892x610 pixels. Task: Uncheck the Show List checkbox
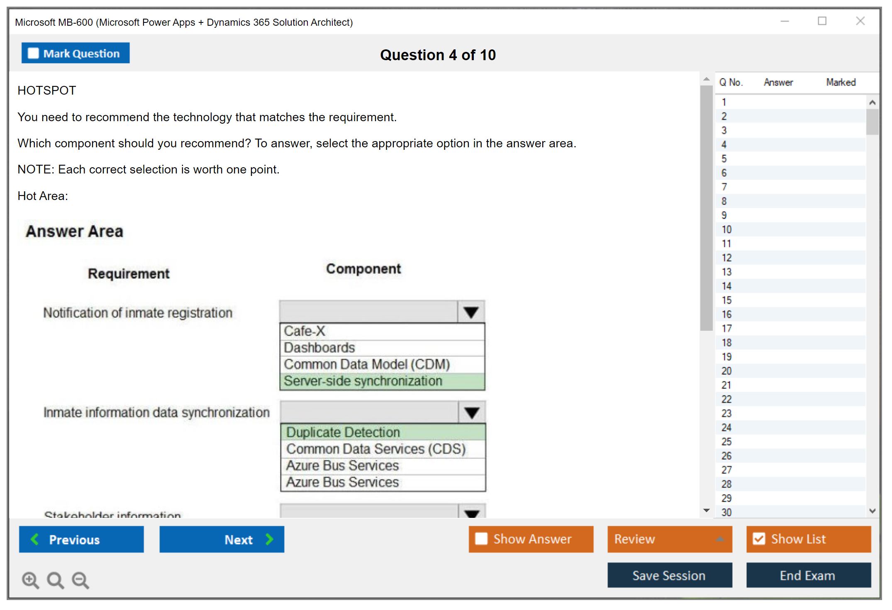pyautogui.click(x=759, y=539)
